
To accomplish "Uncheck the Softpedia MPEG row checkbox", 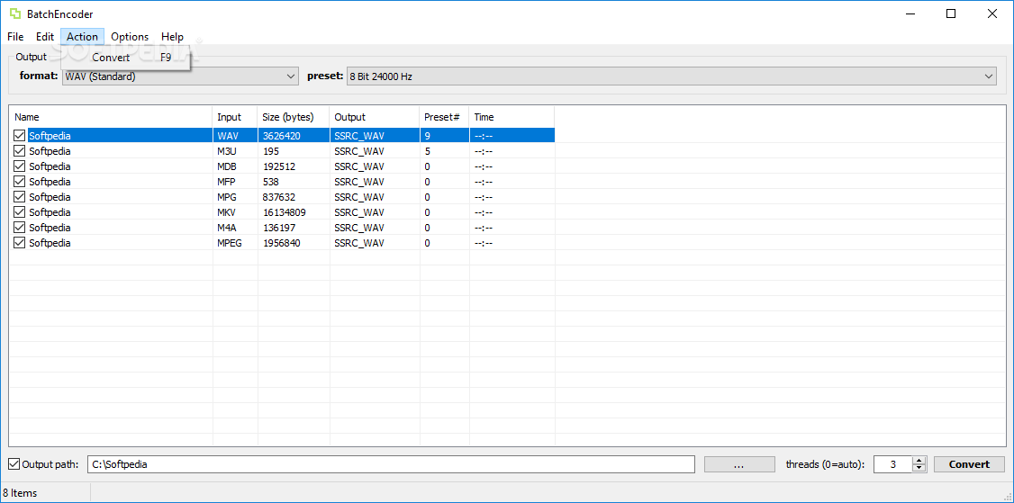I will click(x=20, y=243).
